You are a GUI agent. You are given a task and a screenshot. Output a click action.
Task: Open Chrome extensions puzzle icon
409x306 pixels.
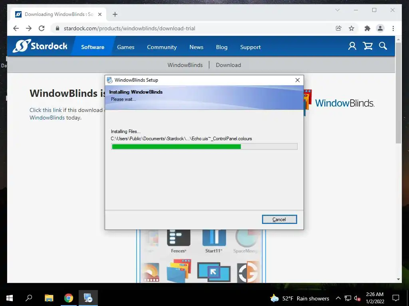tap(367, 28)
